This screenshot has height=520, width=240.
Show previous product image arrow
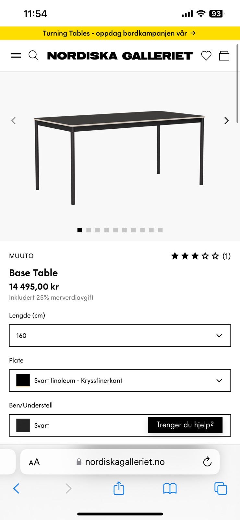pos(13,121)
